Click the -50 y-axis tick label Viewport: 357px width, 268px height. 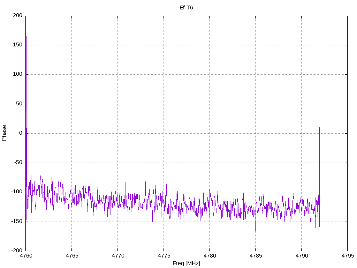[18, 163]
